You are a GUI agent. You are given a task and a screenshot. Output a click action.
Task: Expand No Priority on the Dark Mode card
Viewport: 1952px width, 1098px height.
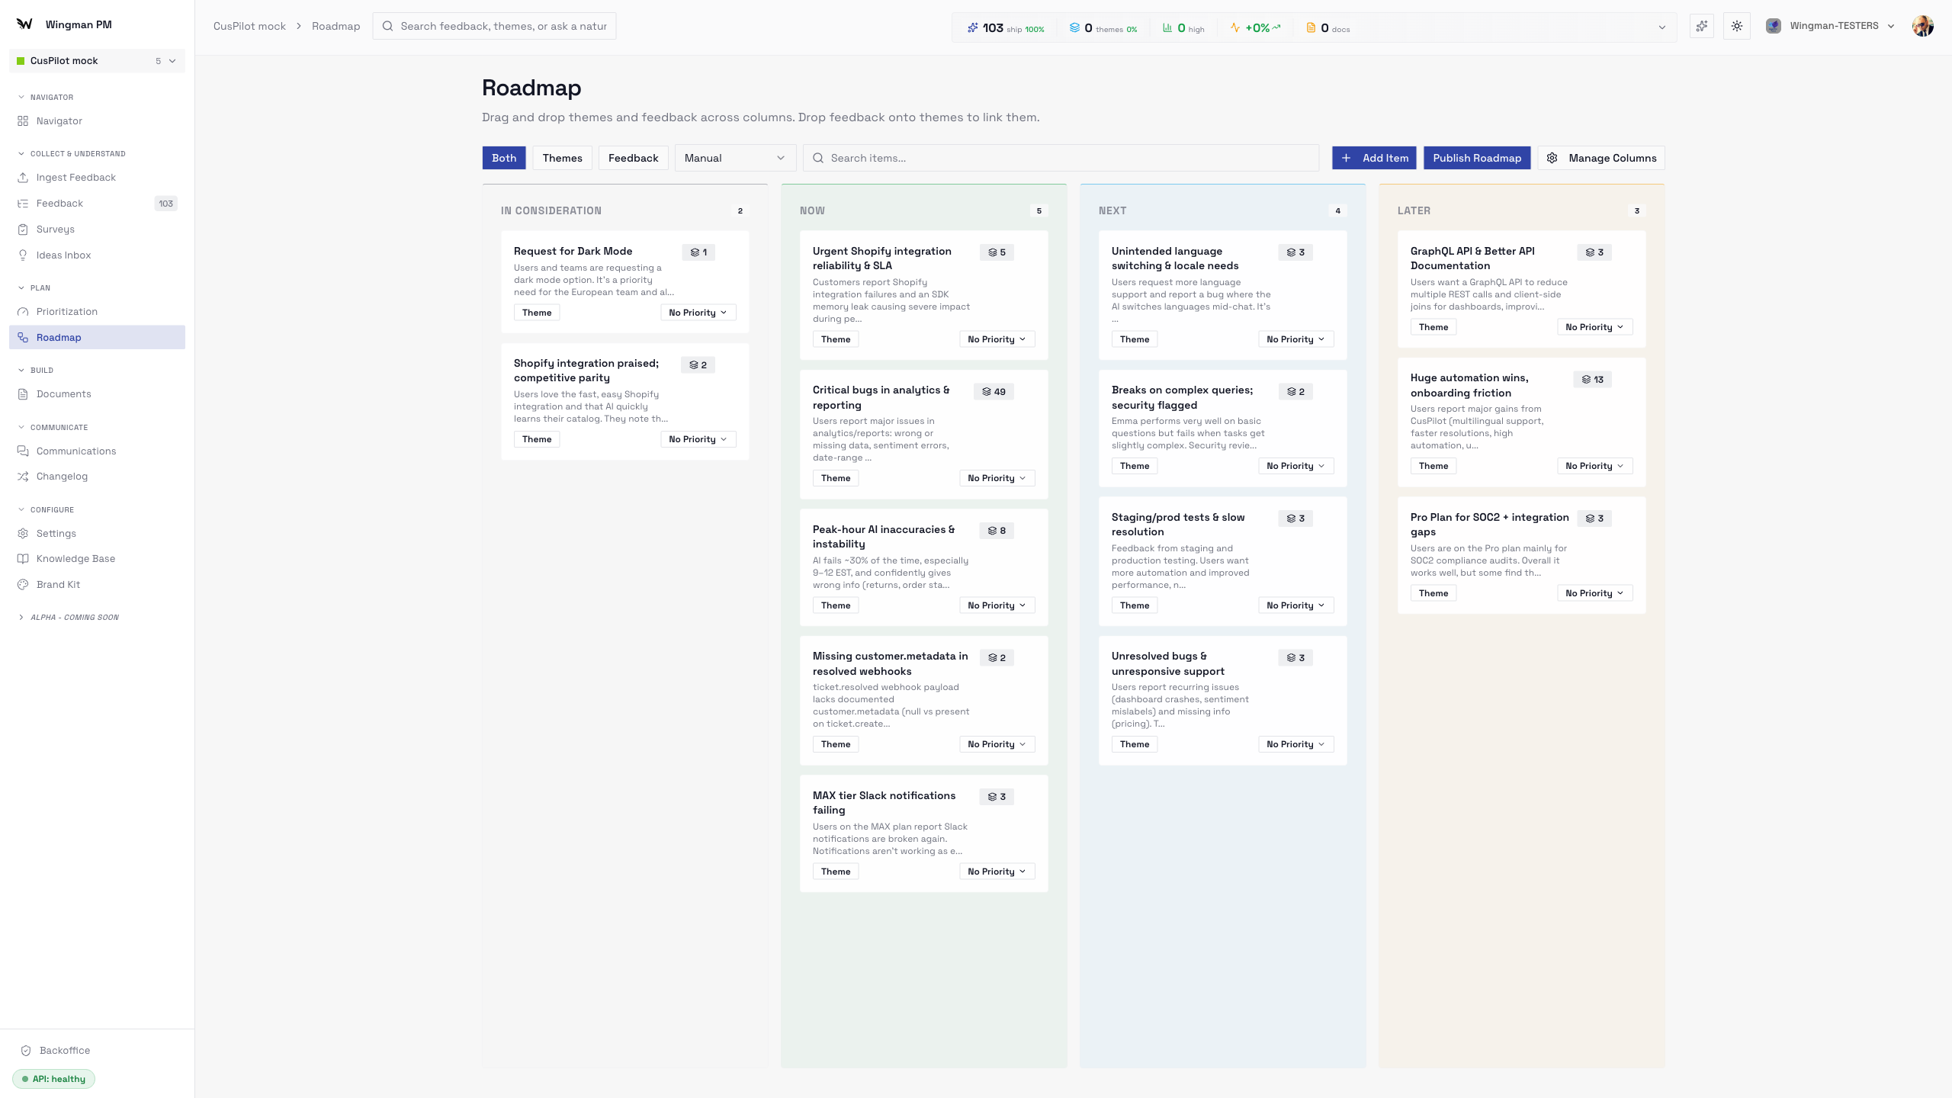click(698, 312)
